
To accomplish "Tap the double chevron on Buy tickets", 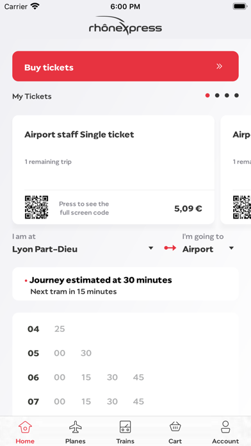I will click(219, 66).
